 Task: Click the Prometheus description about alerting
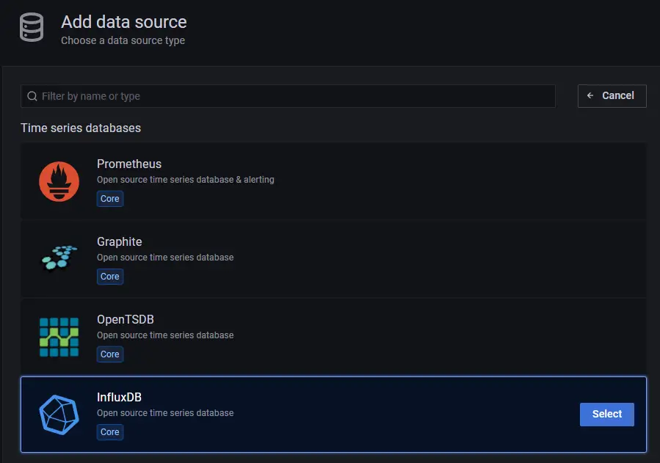pos(185,180)
